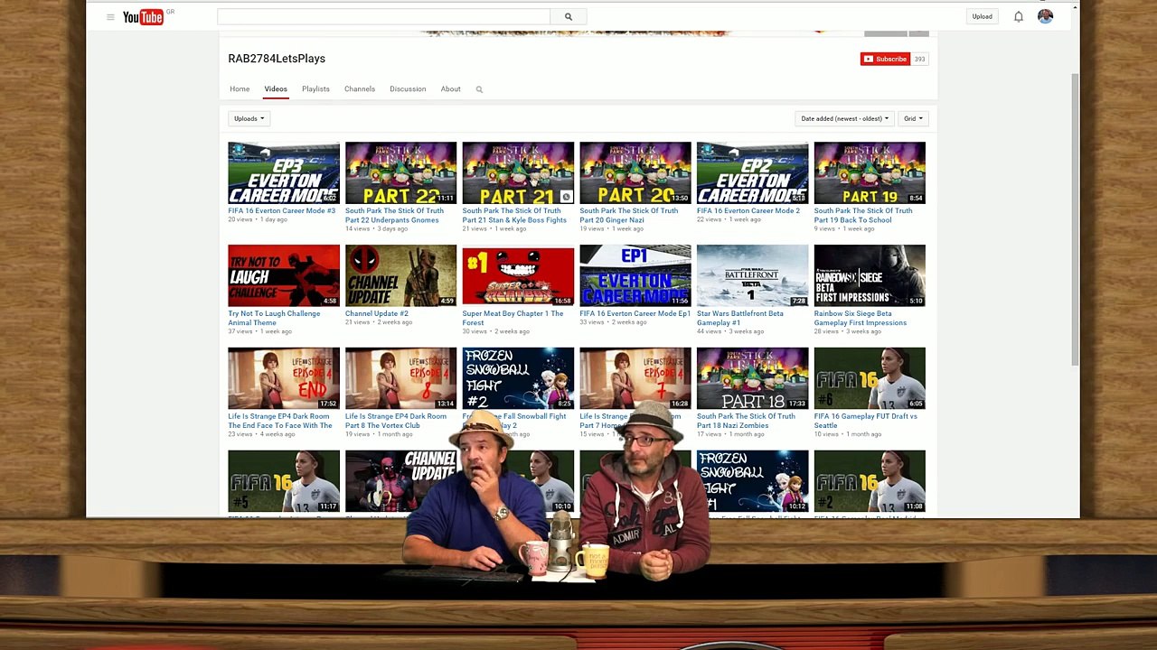Open Star Wars Battlefront Beta thumbnail
This screenshot has height=650, width=1157.
point(752,275)
